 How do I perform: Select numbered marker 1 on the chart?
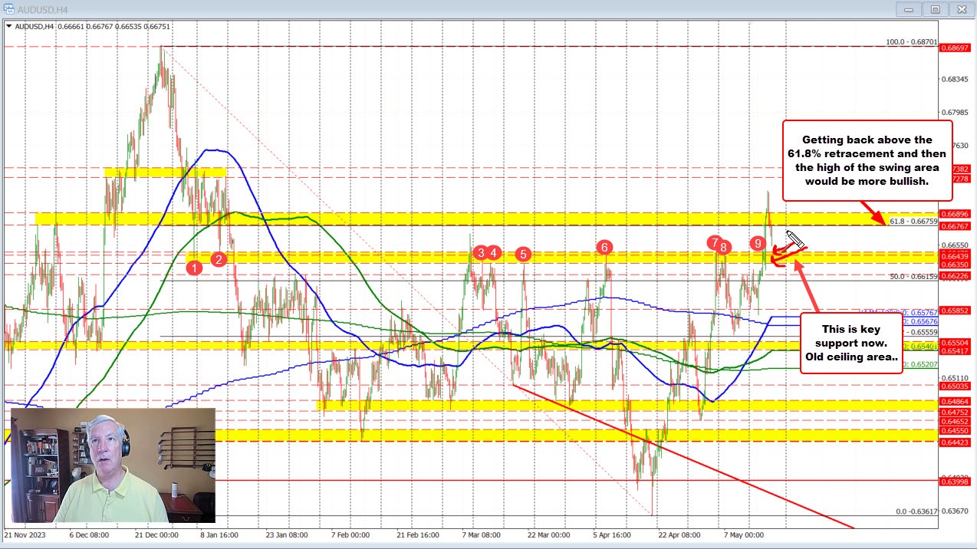coord(194,267)
